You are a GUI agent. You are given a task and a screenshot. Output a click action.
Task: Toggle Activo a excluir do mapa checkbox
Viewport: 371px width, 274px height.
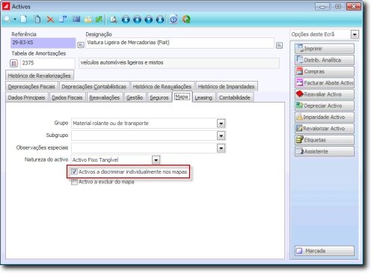[74, 182]
